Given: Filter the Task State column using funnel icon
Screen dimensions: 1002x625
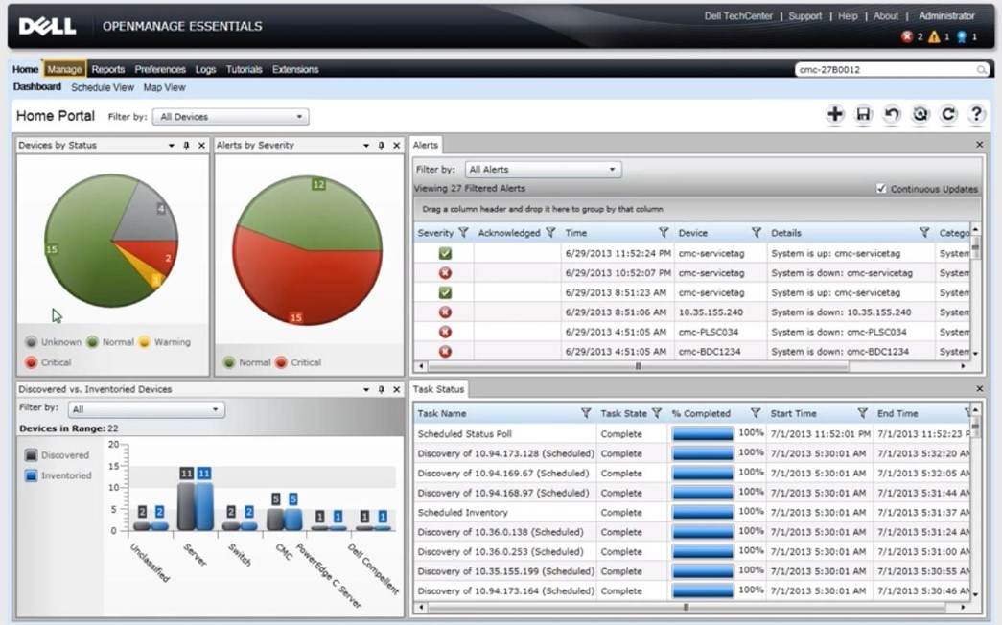Looking at the screenshot, I should tap(657, 414).
